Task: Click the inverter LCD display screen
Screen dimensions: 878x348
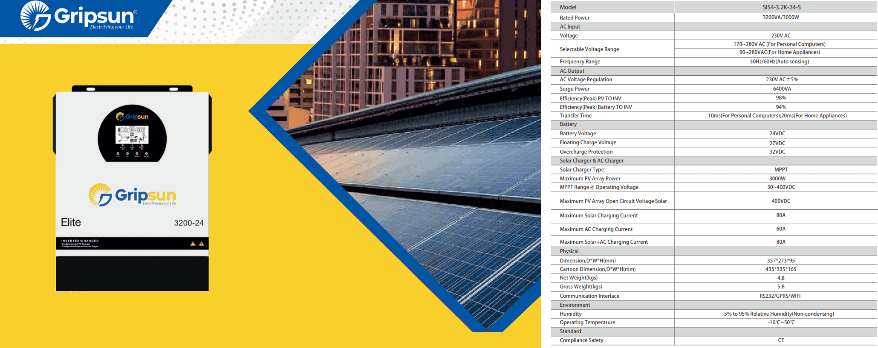Action: point(132,134)
